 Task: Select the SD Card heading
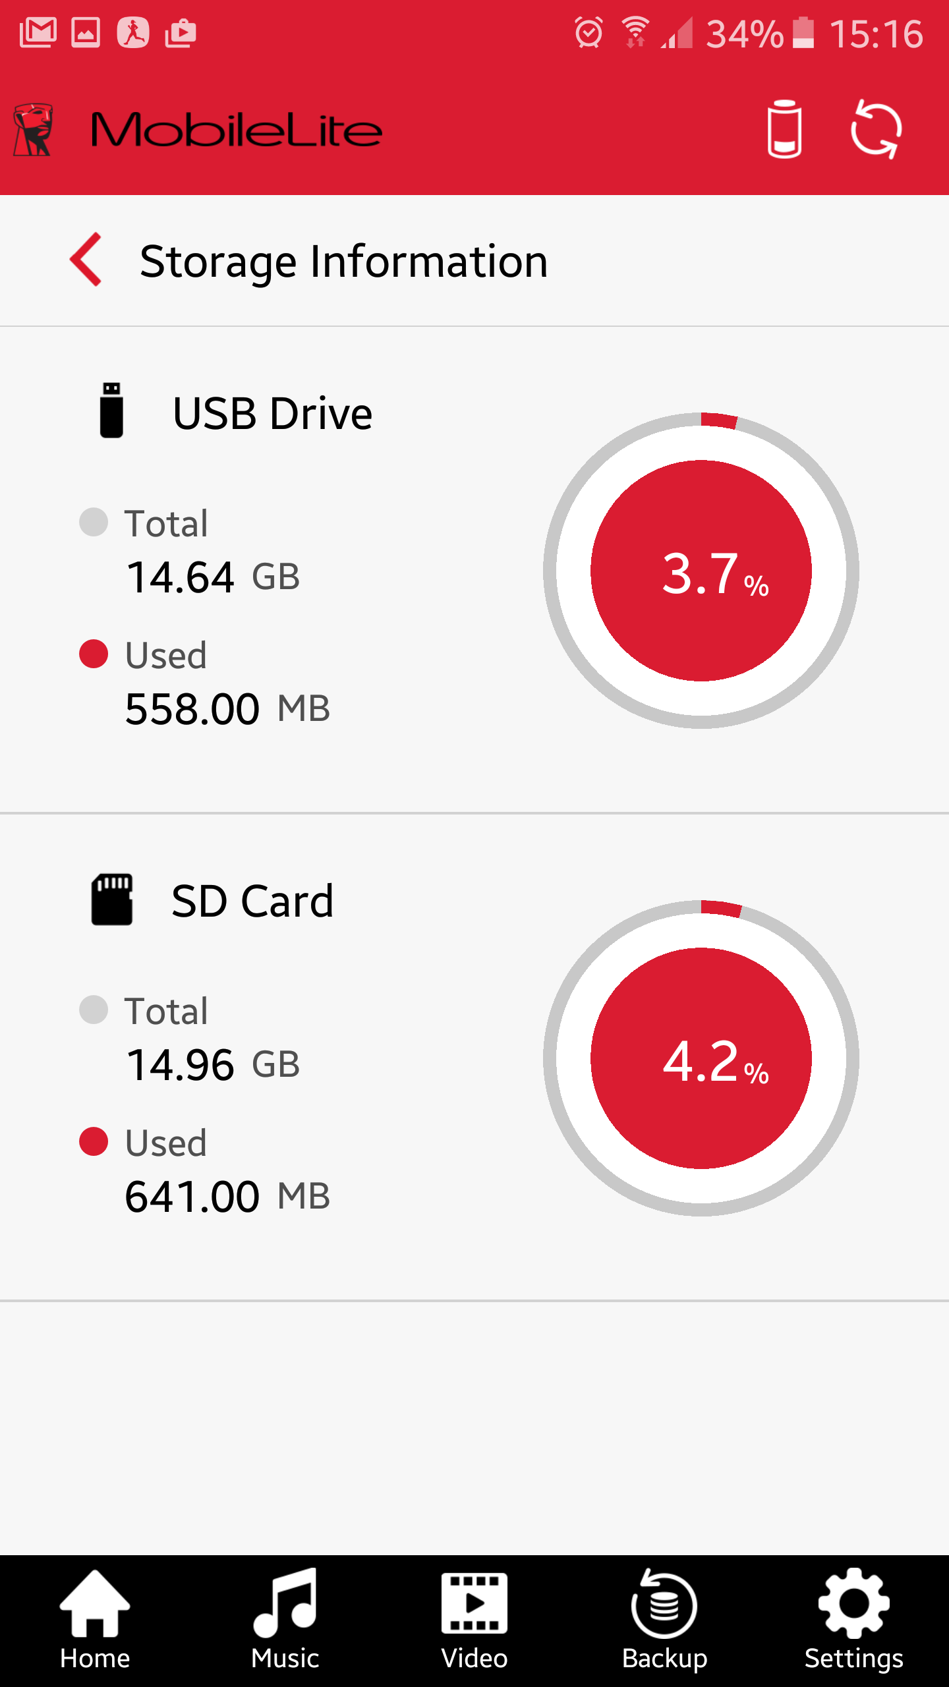[x=252, y=901]
